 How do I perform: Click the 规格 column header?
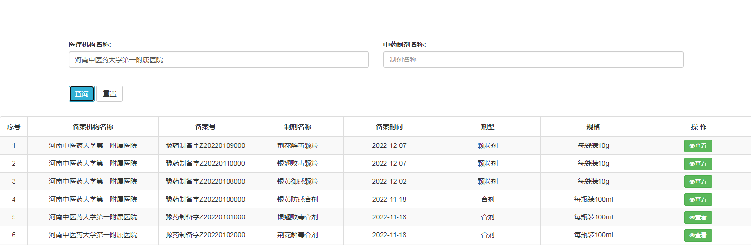point(593,127)
